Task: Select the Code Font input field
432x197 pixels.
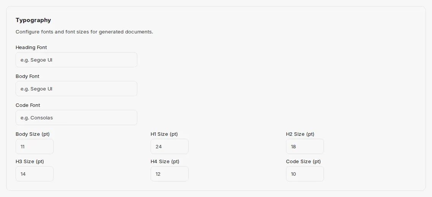Action: click(76, 118)
